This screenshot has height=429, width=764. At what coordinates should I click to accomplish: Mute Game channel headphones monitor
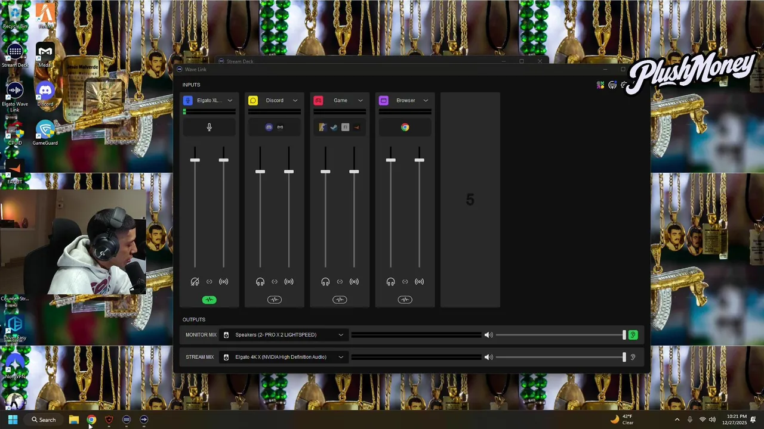pyautogui.click(x=325, y=282)
